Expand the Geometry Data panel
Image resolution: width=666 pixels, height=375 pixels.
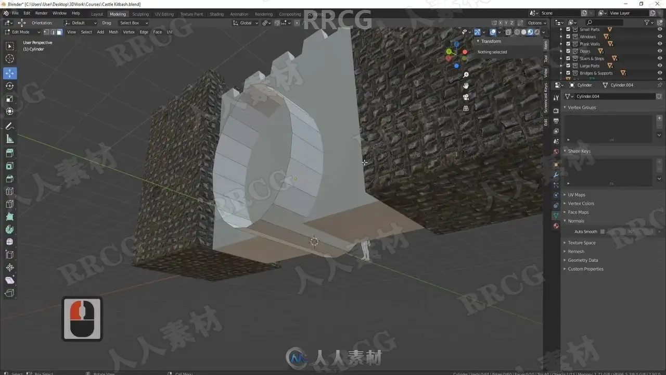click(x=583, y=260)
